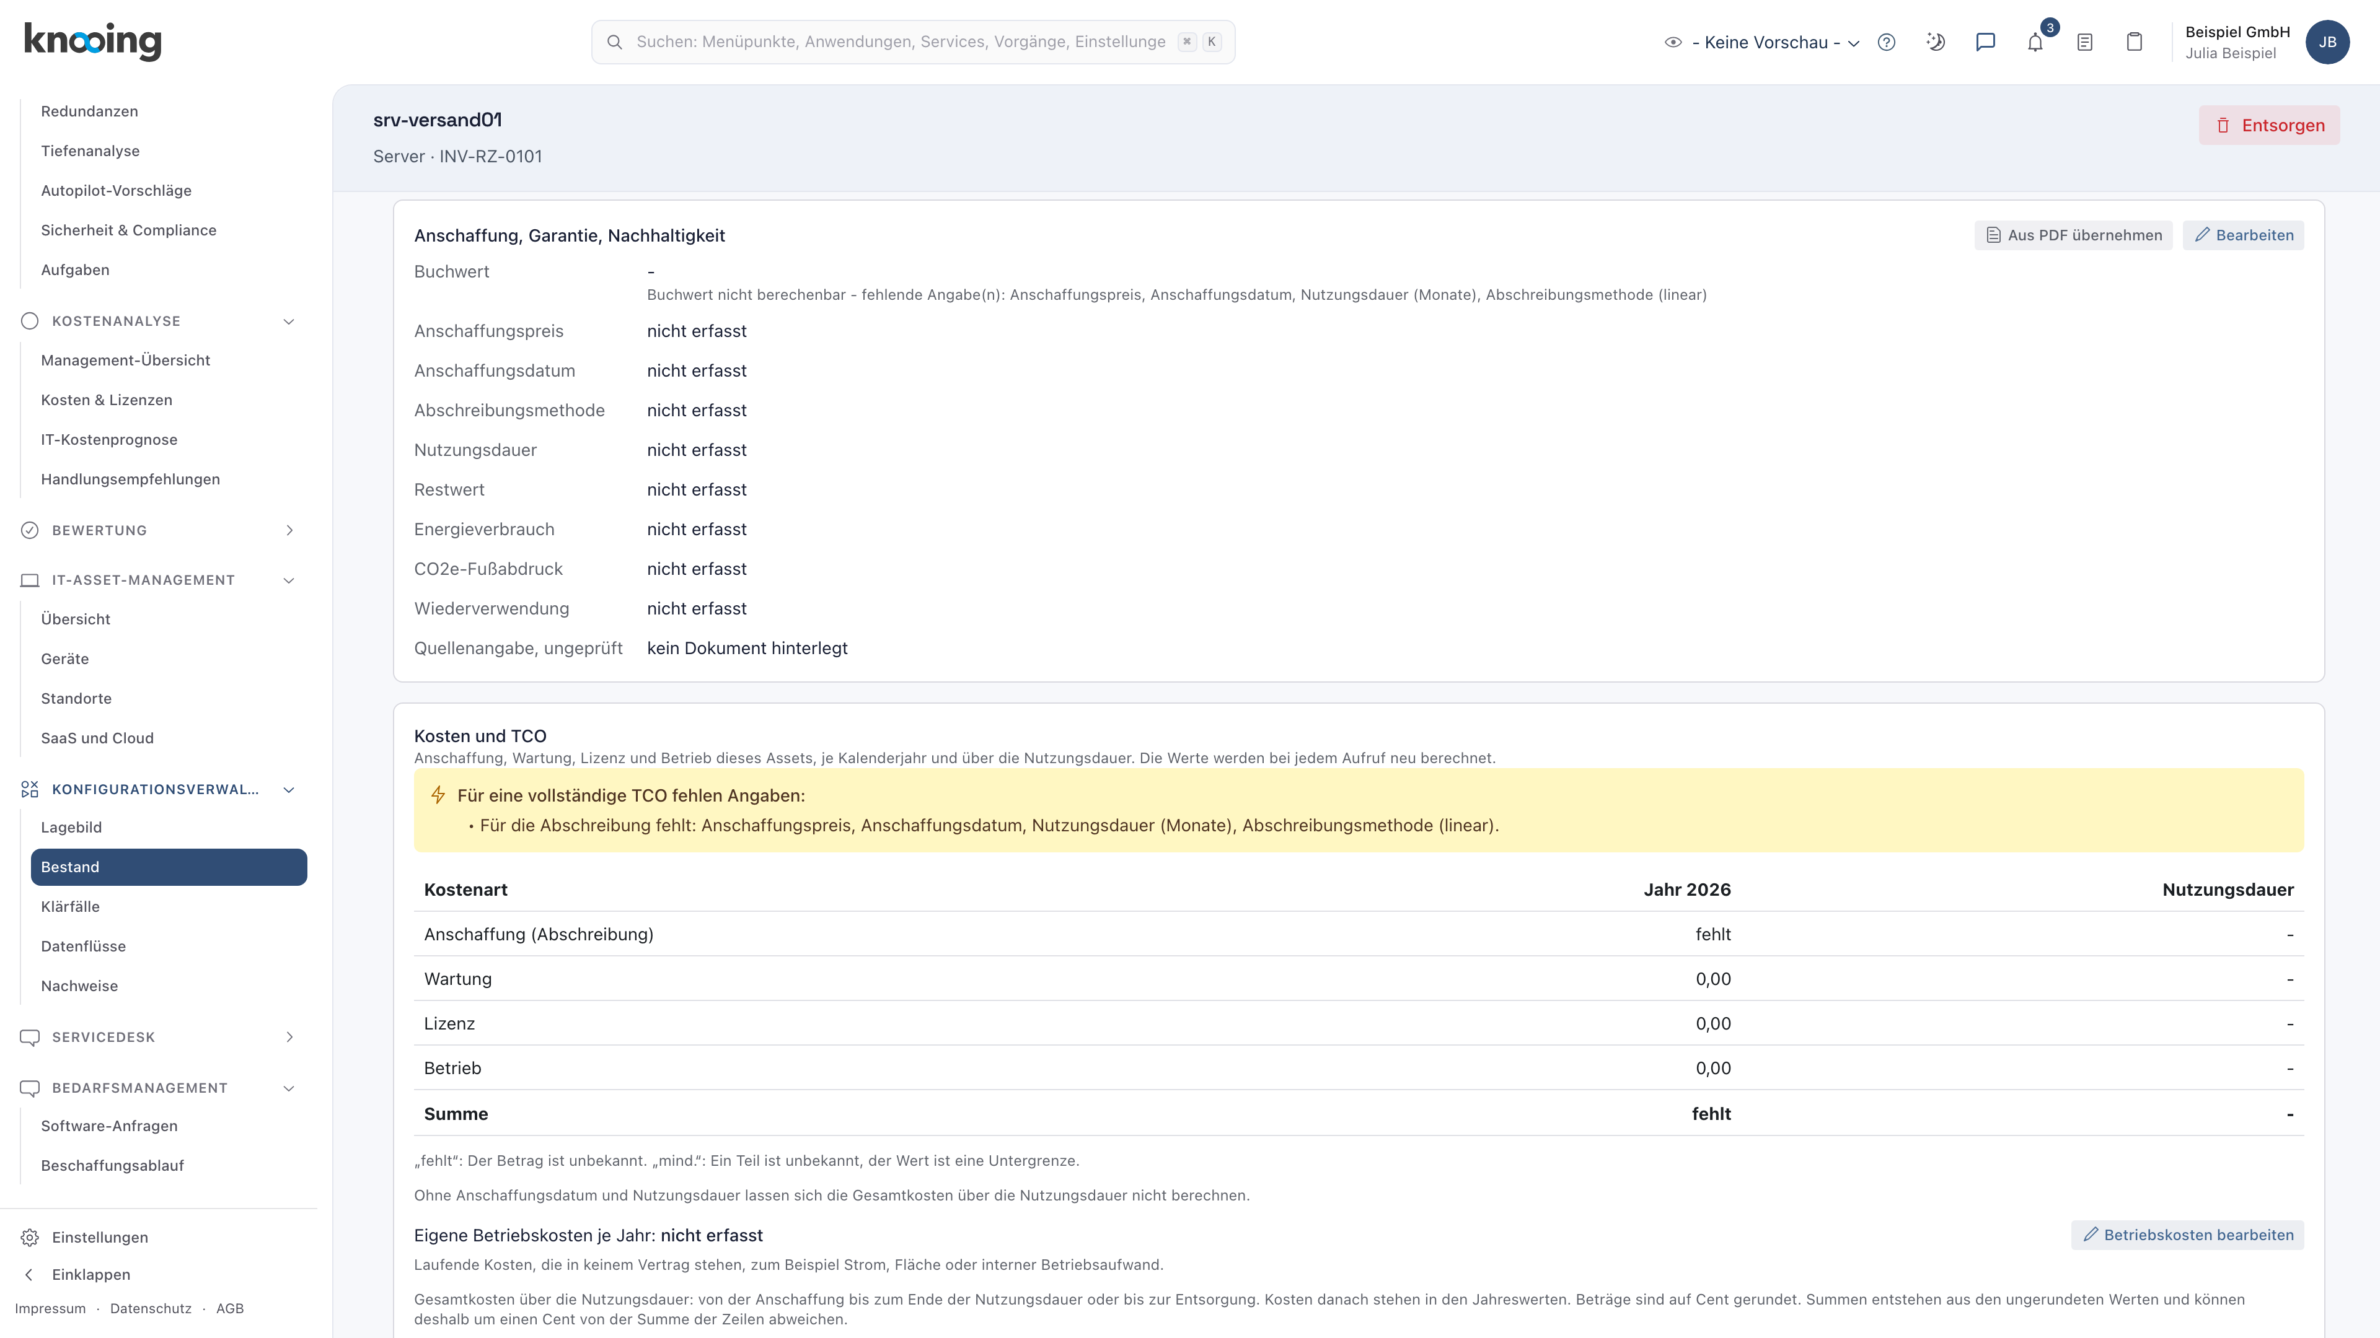Click the Bedarfsmanagement speech bubble icon
The height and width of the screenshot is (1338, 2380).
[x=30, y=1088]
